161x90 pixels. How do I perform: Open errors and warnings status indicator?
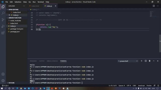(5, 85)
